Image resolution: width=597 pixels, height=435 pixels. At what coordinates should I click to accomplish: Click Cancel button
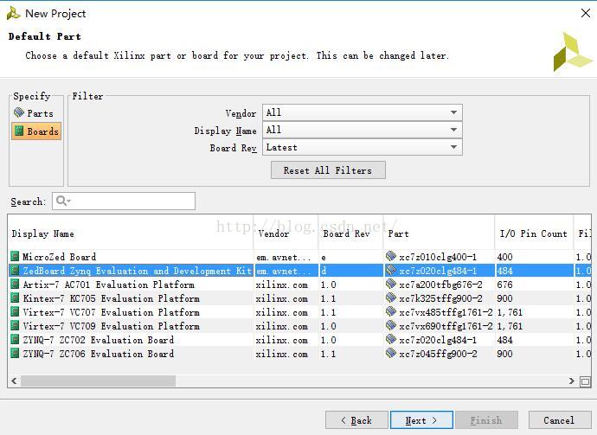[x=559, y=420]
